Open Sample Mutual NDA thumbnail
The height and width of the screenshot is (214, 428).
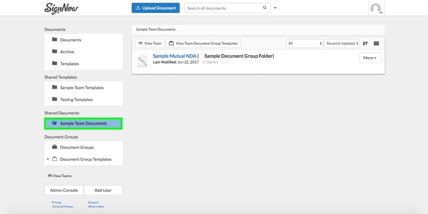[x=142, y=60]
